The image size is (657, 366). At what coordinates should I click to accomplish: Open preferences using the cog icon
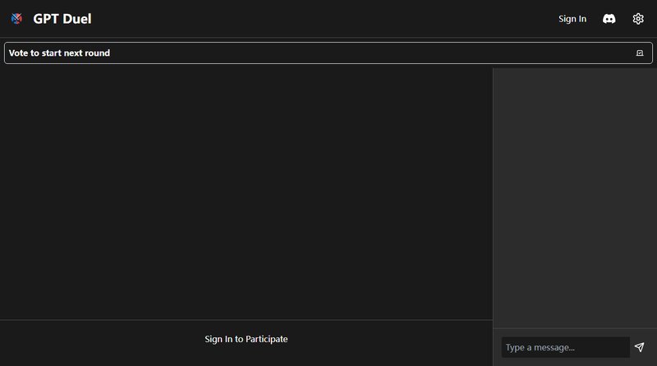(x=638, y=19)
